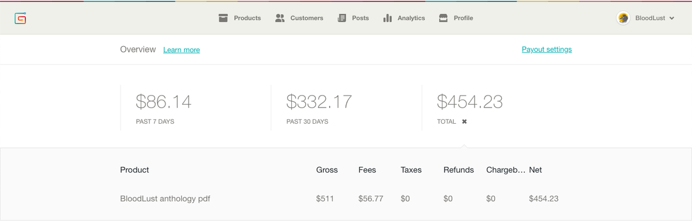692x221 pixels.
Task: Select the $454.23 total amount
Action: pos(470,102)
